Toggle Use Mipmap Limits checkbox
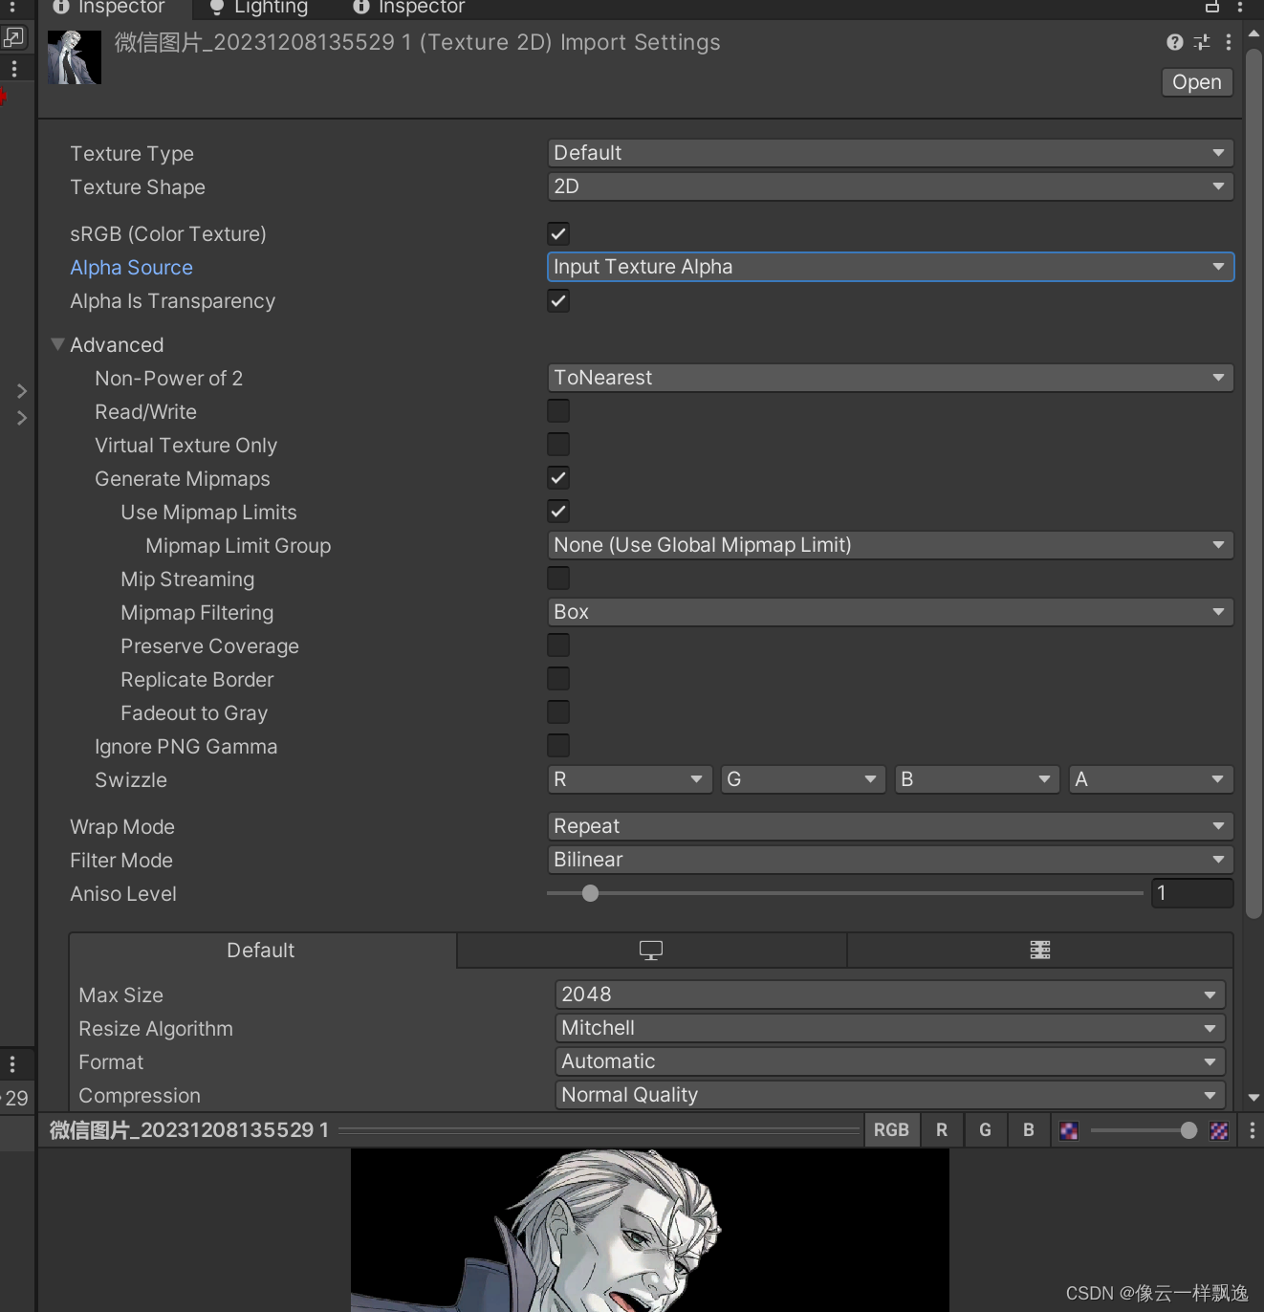 tap(558, 512)
